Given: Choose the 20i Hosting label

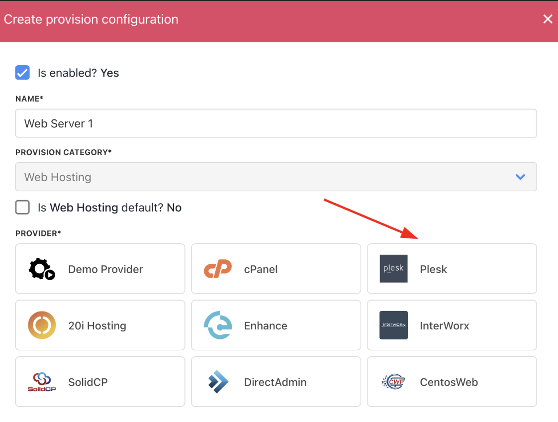Looking at the screenshot, I should pyautogui.click(x=97, y=325).
